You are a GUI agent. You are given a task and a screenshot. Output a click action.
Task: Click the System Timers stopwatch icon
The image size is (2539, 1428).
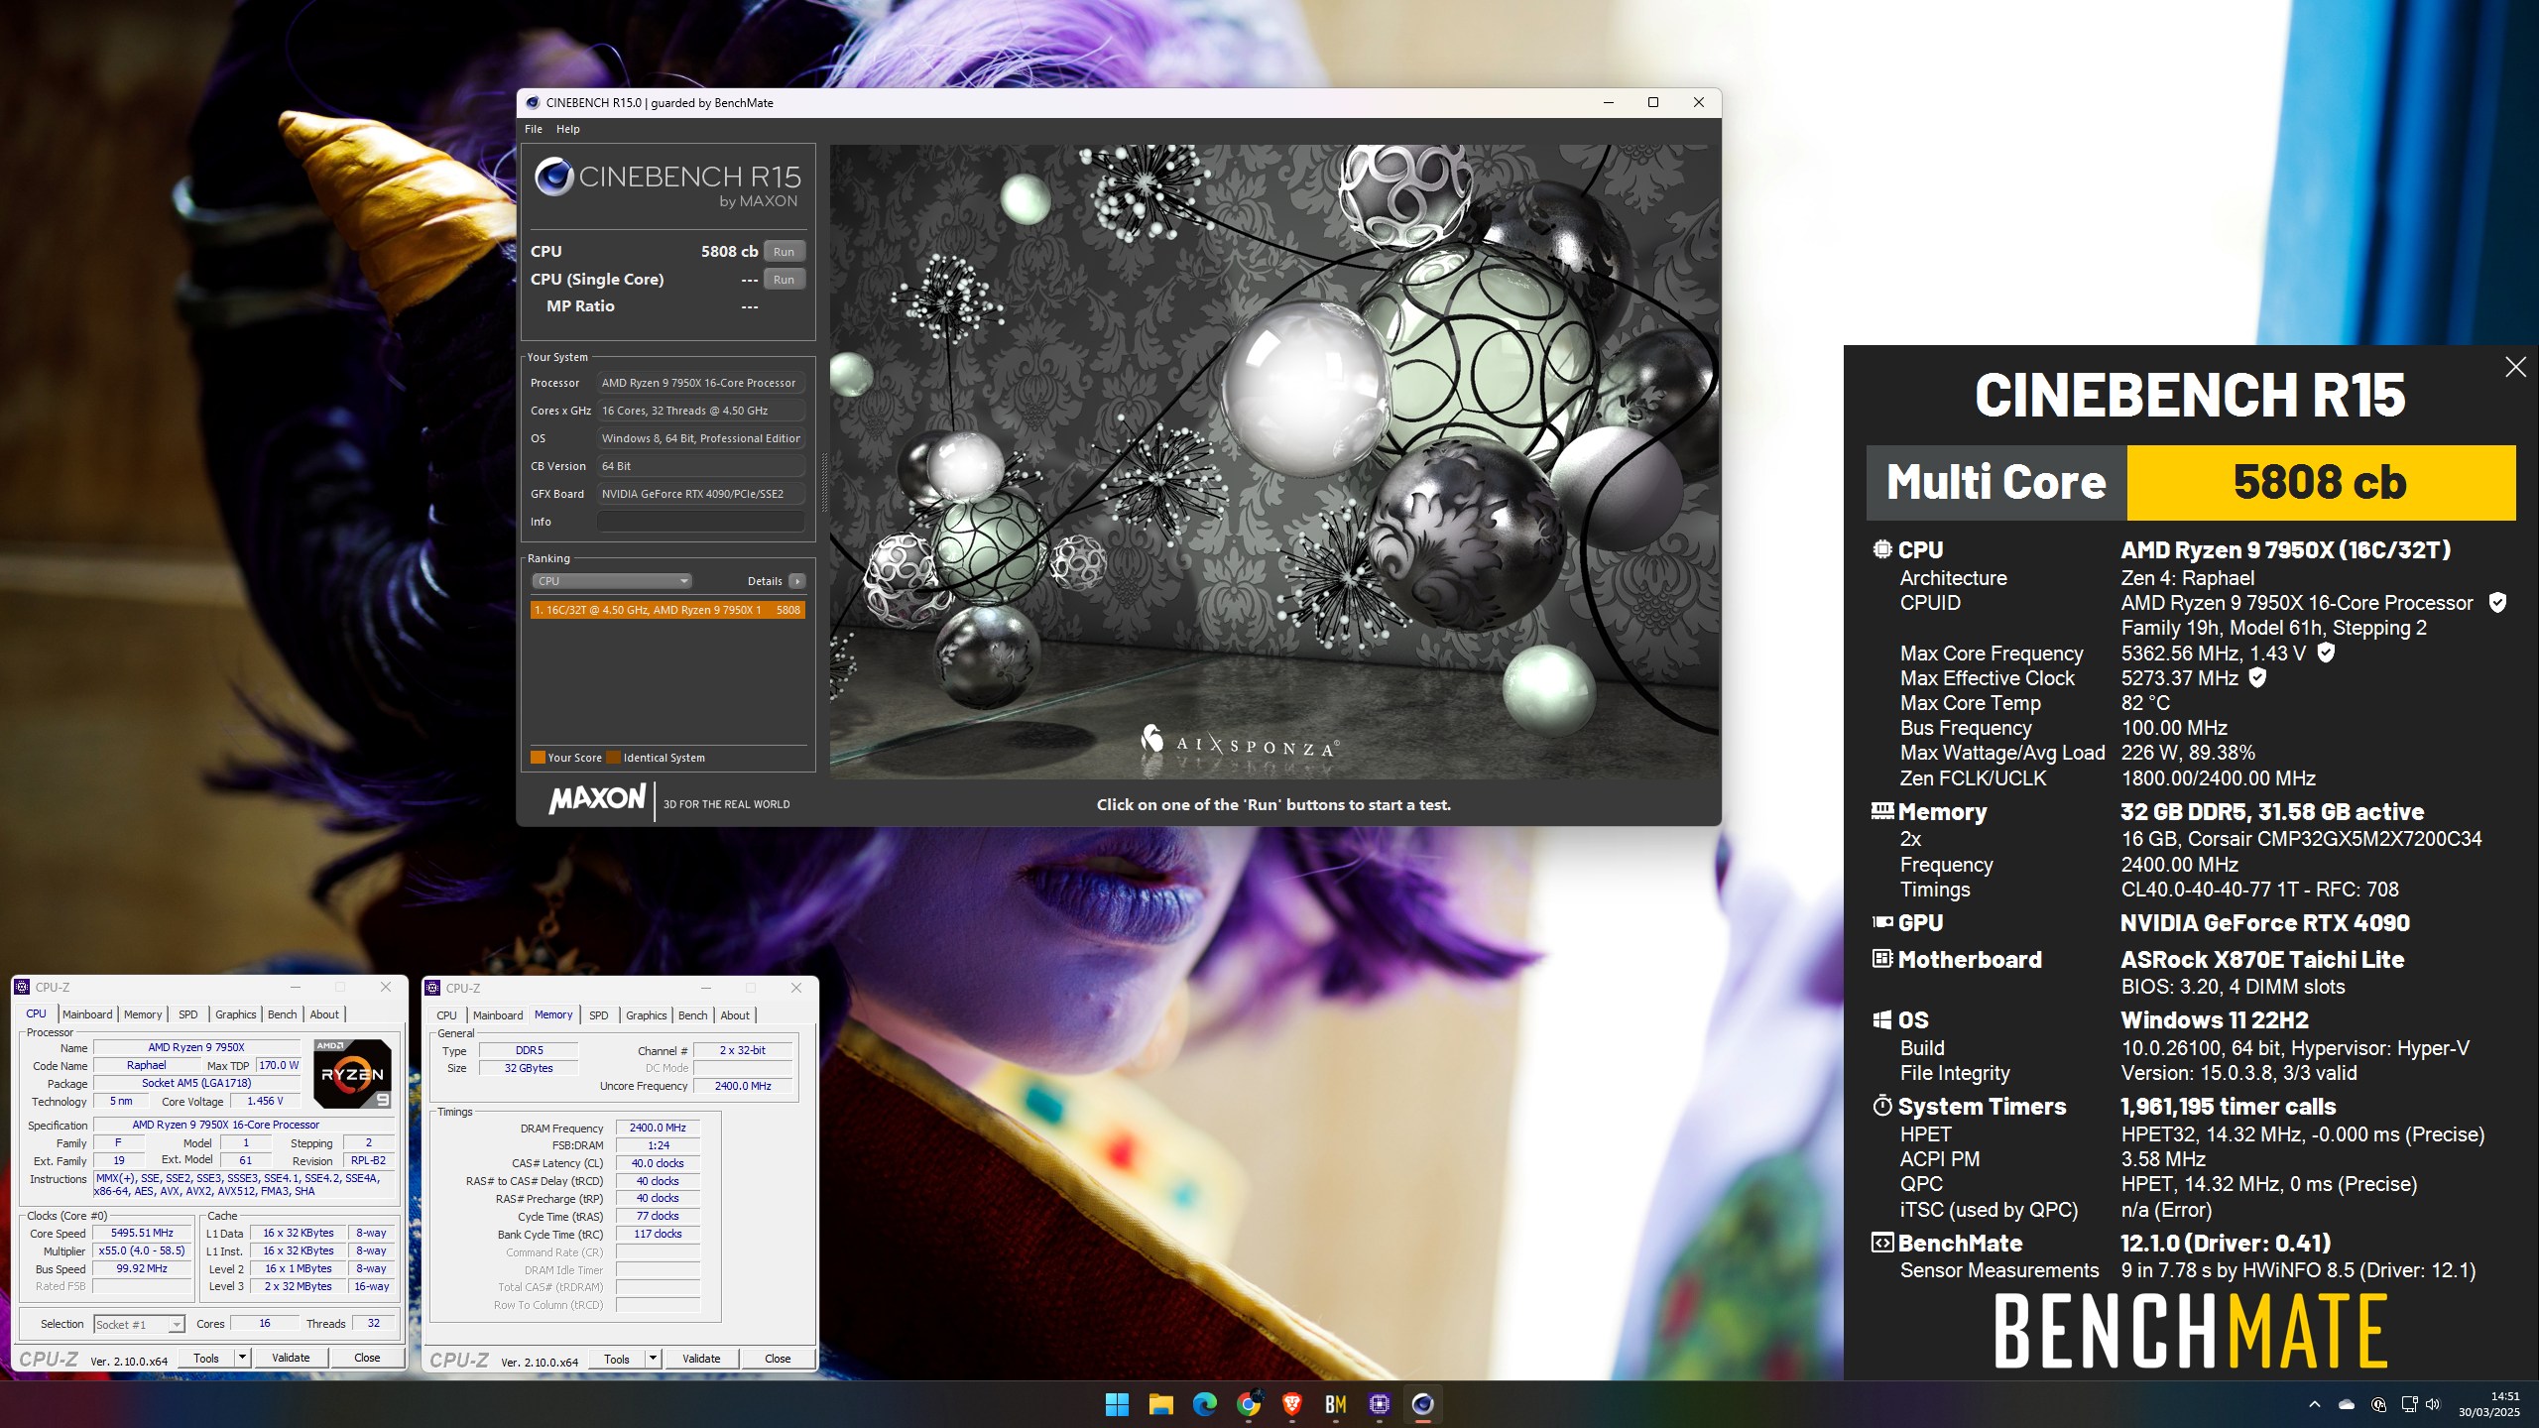tap(1881, 1105)
